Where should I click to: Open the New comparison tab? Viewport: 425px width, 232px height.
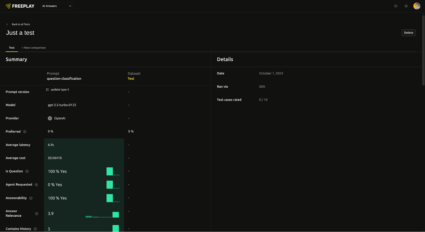coord(33,48)
